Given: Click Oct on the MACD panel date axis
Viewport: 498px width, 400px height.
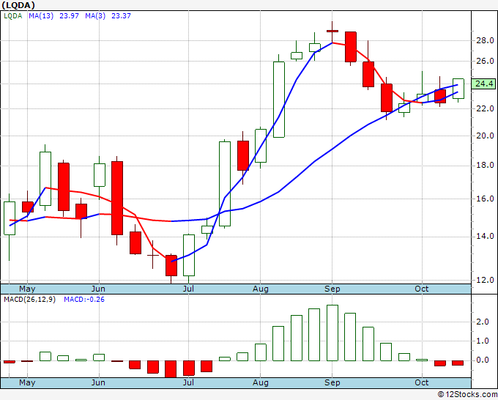Looking at the screenshot, I should point(422,382).
